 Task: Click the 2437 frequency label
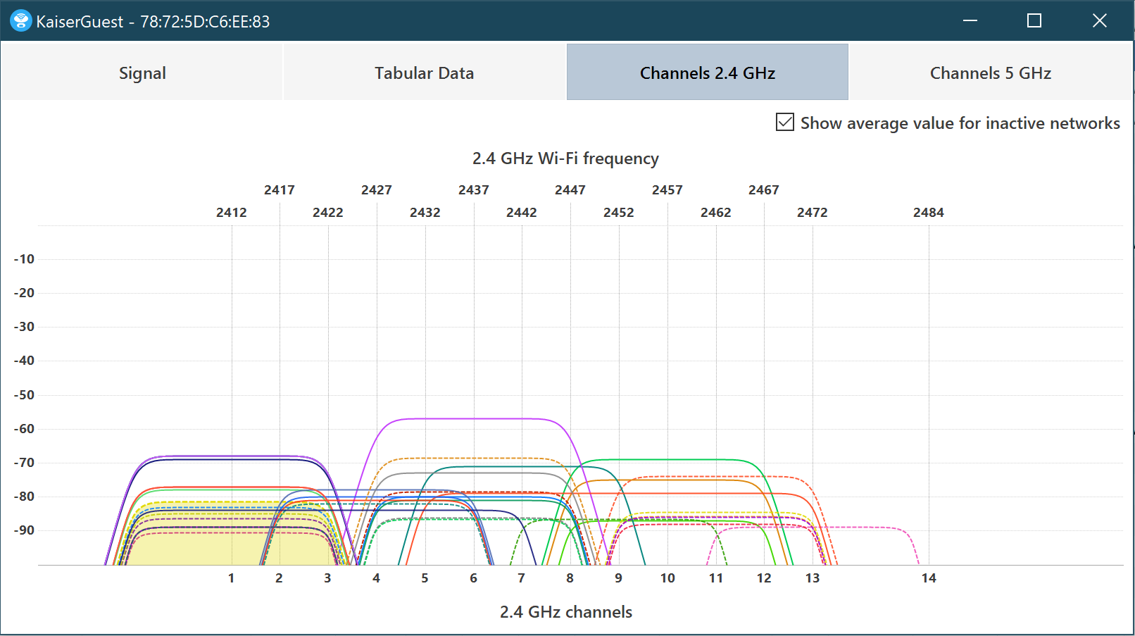click(x=473, y=190)
